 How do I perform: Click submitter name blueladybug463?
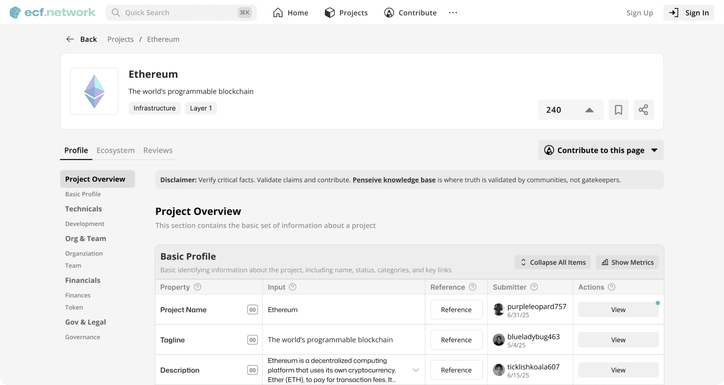pyautogui.click(x=533, y=337)
